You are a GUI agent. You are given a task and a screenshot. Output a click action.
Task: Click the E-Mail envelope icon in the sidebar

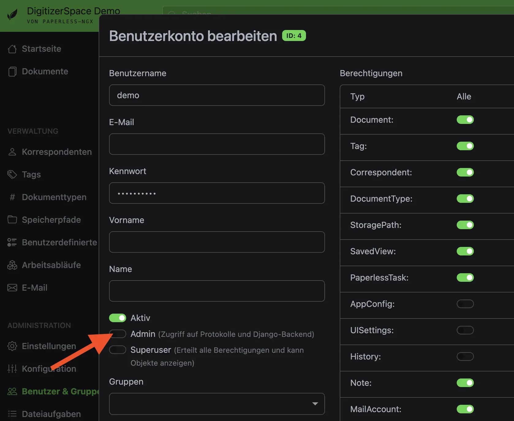(12, 288)
